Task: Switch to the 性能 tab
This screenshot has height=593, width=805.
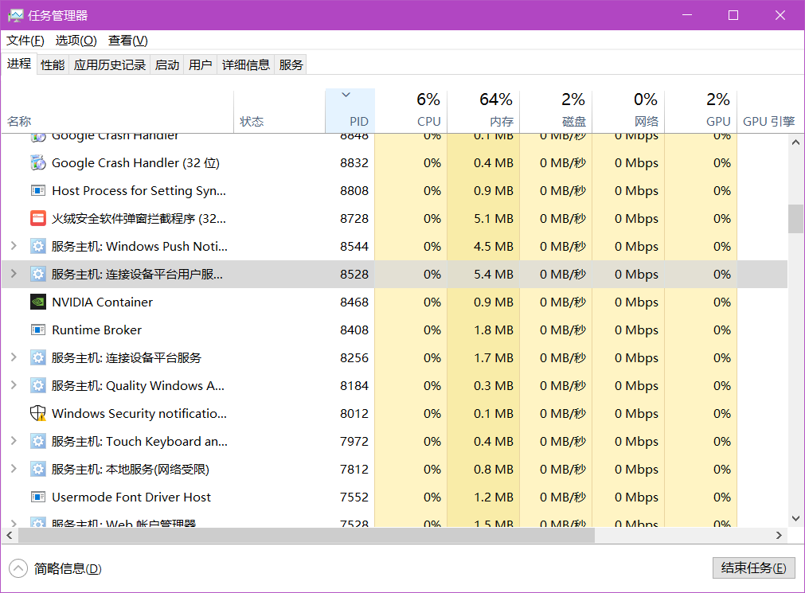Action: coord(53,64)
